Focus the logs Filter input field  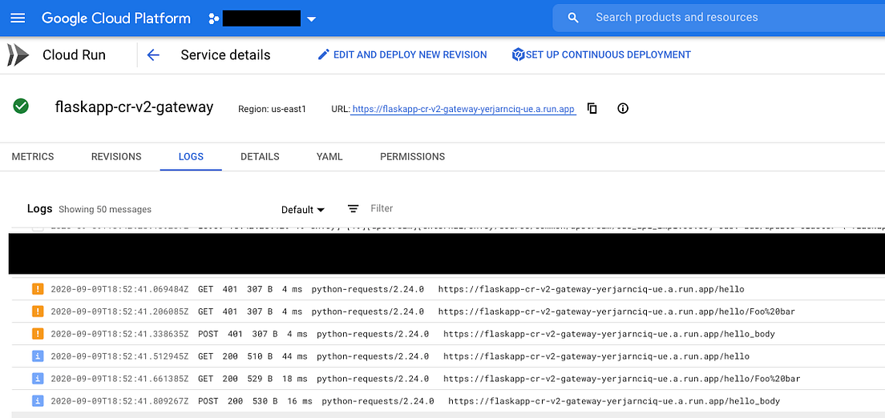click(x=382, y=209)
